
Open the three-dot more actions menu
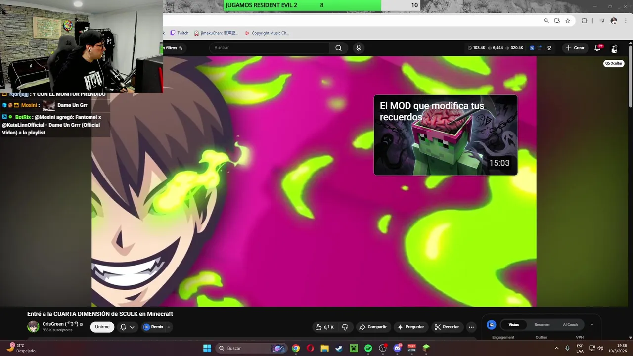coord(471,327)
